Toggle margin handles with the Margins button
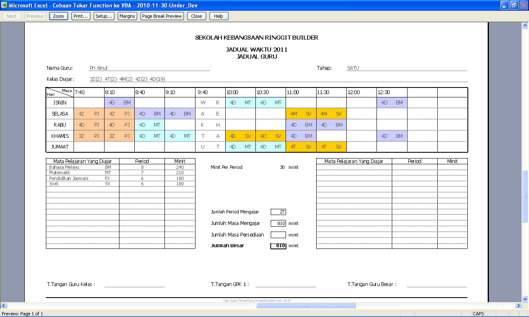The height and width of the screenshot is (317, 529). (126, 16)
